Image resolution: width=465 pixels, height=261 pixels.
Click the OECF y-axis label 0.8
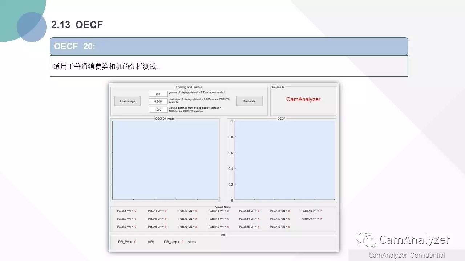(231, 137)
